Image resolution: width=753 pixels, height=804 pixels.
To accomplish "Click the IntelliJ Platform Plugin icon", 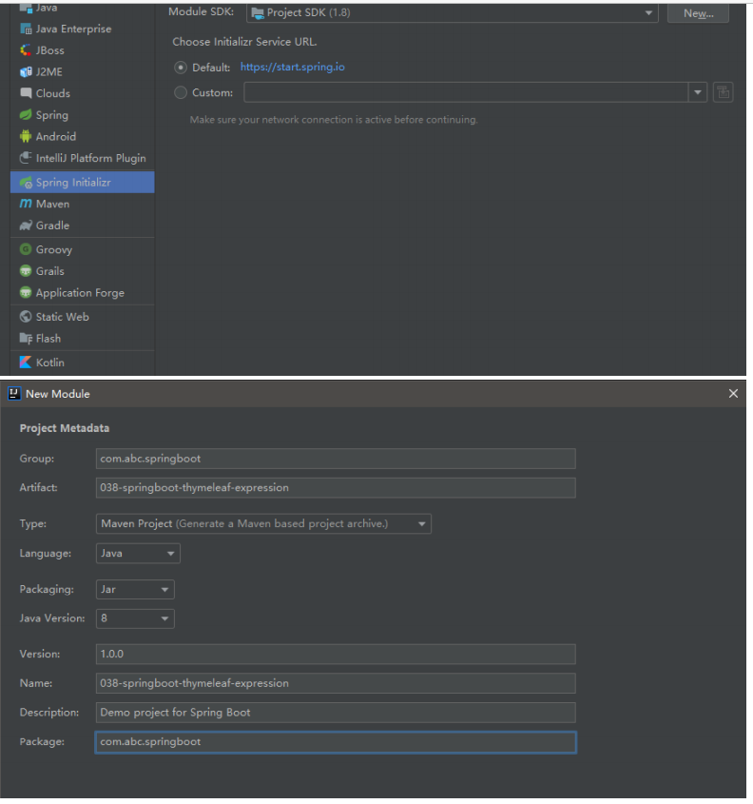I will tap(26, 158).
